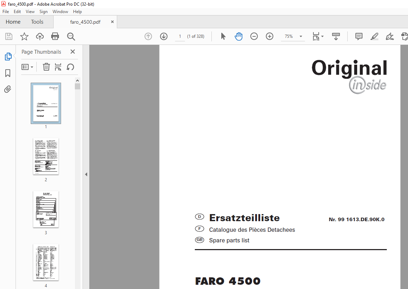Click the Print pages thumbnail tool icon
Screen dimensions: 408x289
coord(58,67)
